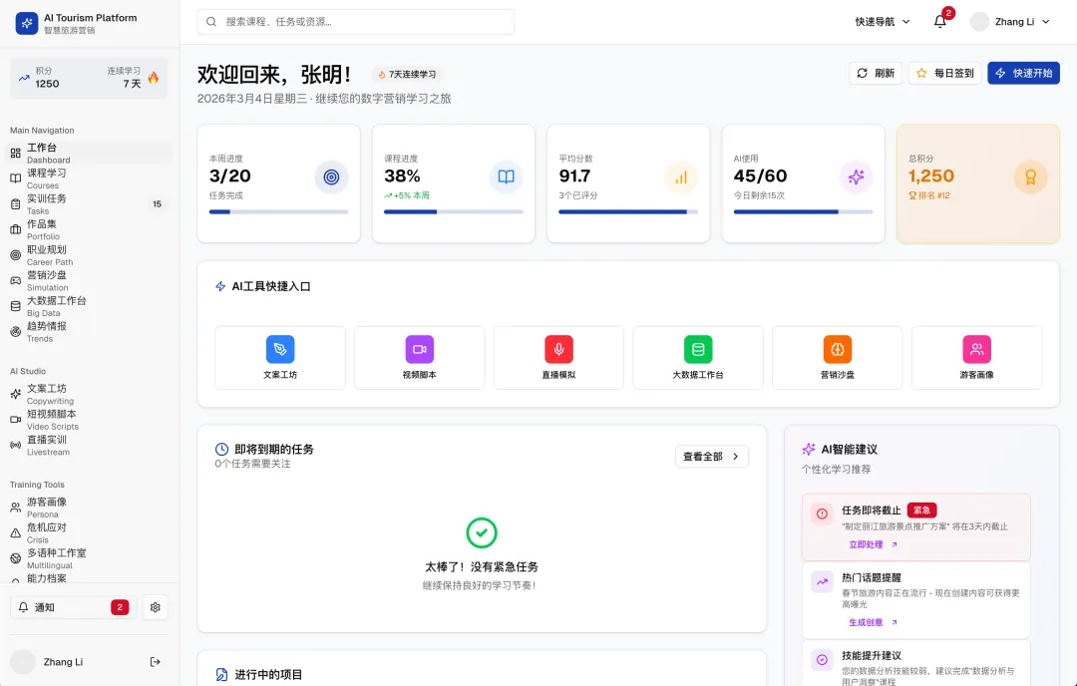Click the settings gear in sidebar
This screenshot has height=686, width=1077.
(x=156, y=607)
